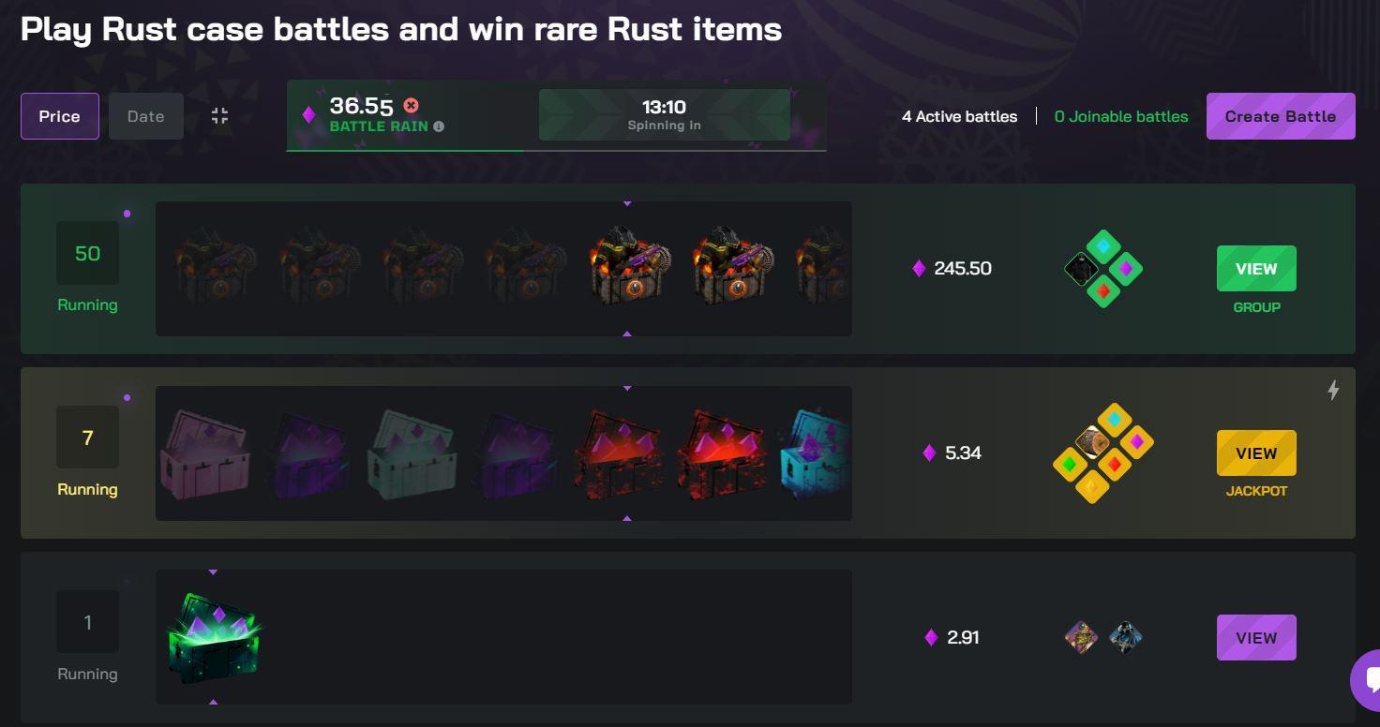Click the second player avatar in 2.91 battle
Viewport: 1380px width, 727px height.
click(1125, 637)
